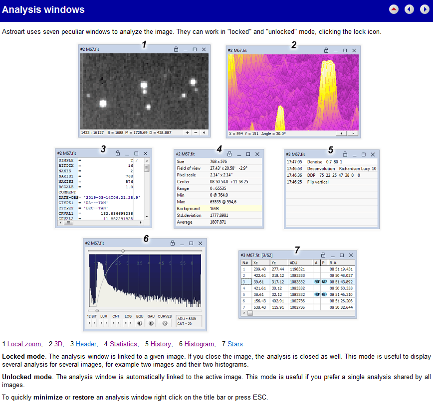
Task: Click the upper slider handle in the Histogram window
Action: (x=123, y=251)
